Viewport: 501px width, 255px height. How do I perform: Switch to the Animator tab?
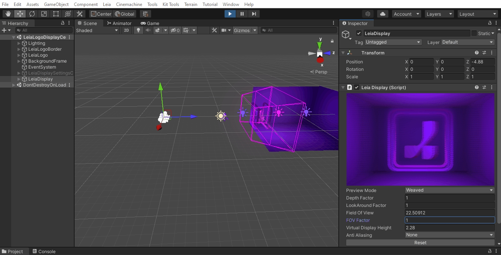pyautogui.click(x=119, y=23)
